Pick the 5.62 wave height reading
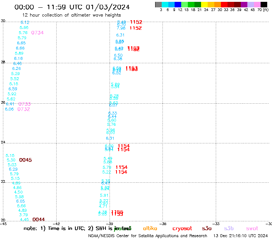The image size is (272, 239). pos(11,99)
